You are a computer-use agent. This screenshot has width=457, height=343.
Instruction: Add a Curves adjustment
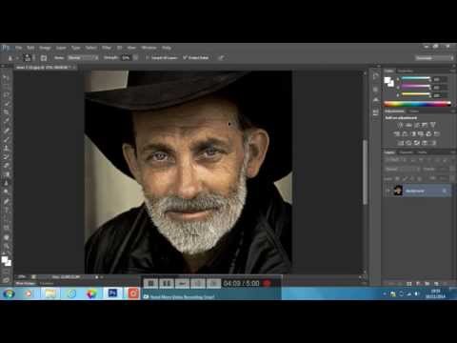(x=417, y=125)
